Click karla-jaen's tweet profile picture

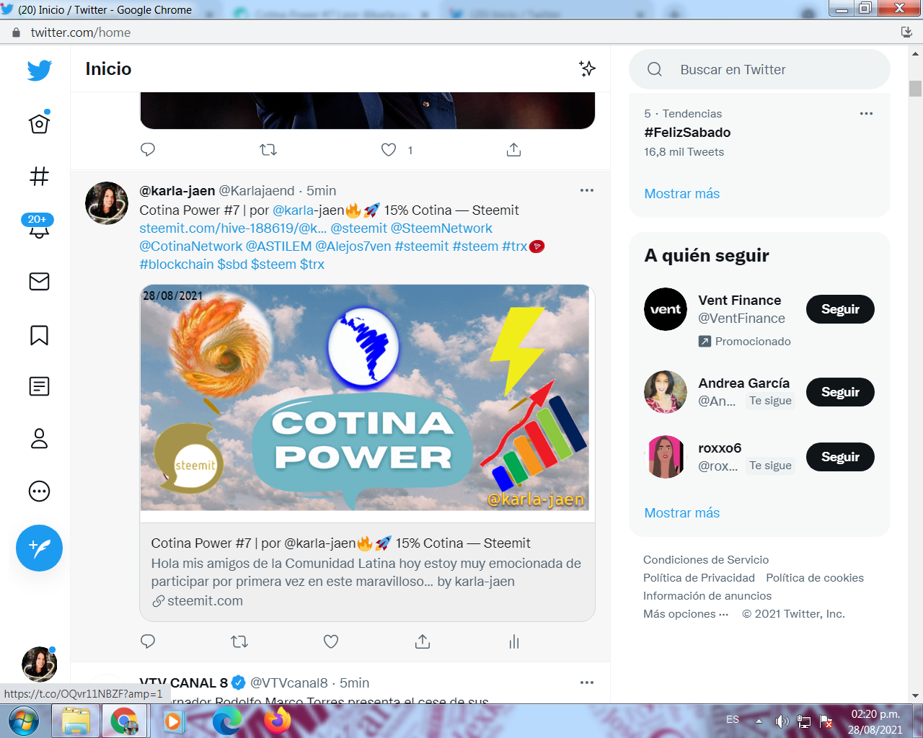point(107,203)
